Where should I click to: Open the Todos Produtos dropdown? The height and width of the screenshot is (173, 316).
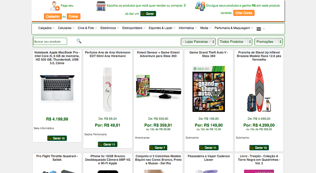tap(235, 42)
